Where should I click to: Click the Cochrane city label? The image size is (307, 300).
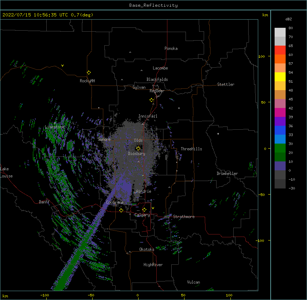coord(115,202)
